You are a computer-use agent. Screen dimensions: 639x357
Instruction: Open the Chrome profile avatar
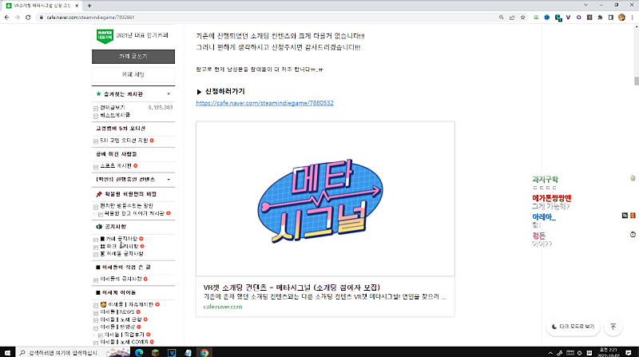621,18
